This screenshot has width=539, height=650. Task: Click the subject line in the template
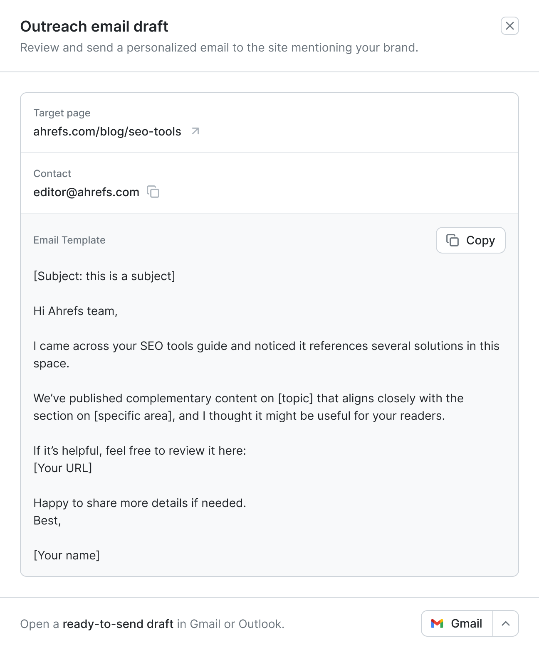(x=104, y=276)
